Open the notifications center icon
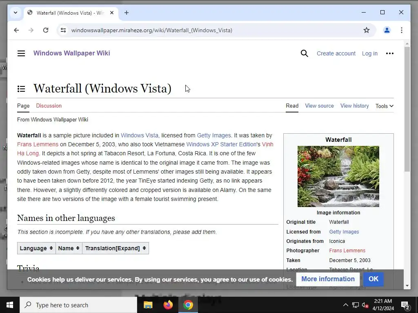The image size is (418, 313). point(405,305)
